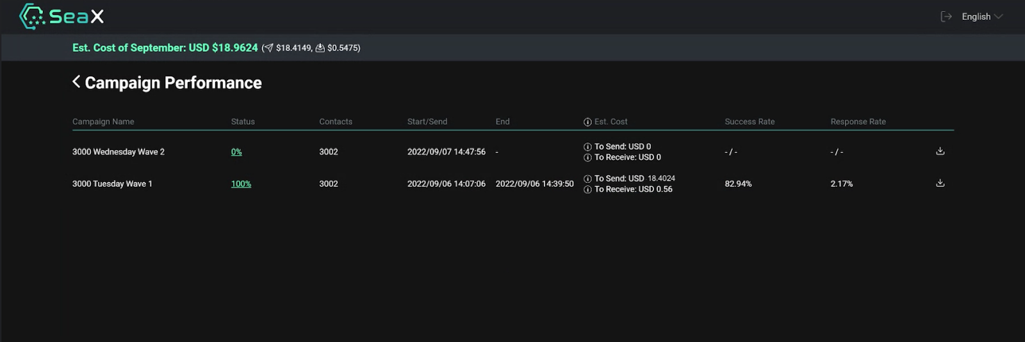
Task: Click To Send info icon for Tuesday Wave 1
Action: pyautogui.click(x=587, y=179)
